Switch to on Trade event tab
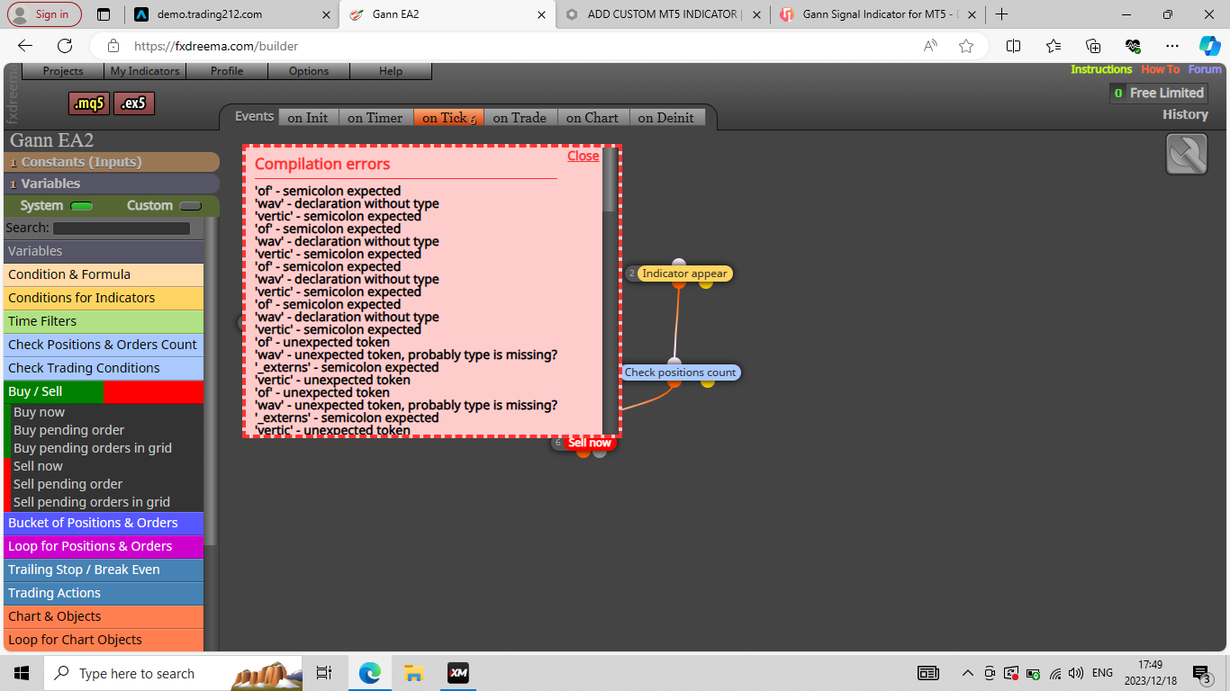The width and height of the screenshot is (1230, 691). (520, 118)
